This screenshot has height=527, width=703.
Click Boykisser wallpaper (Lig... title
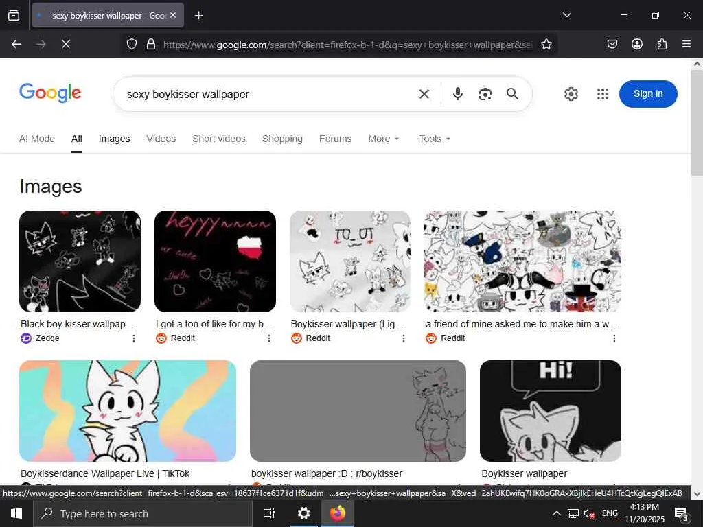coord(347,324)
